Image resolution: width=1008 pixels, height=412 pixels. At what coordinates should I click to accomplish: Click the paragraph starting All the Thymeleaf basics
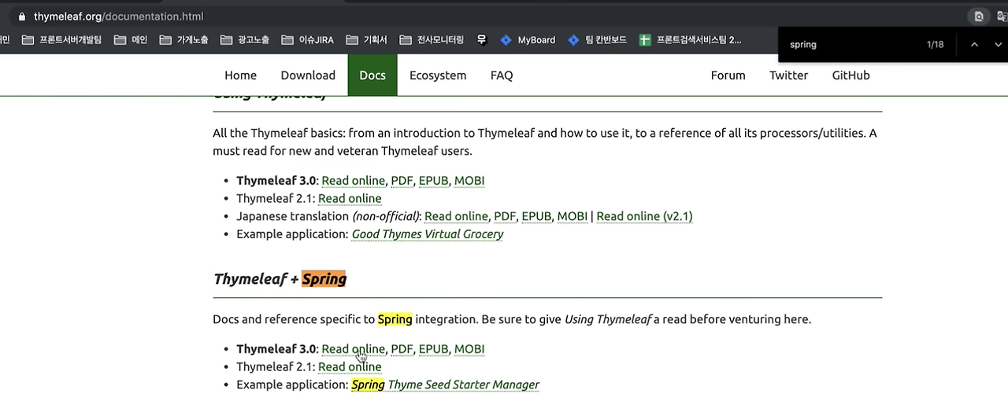[545, 142]
